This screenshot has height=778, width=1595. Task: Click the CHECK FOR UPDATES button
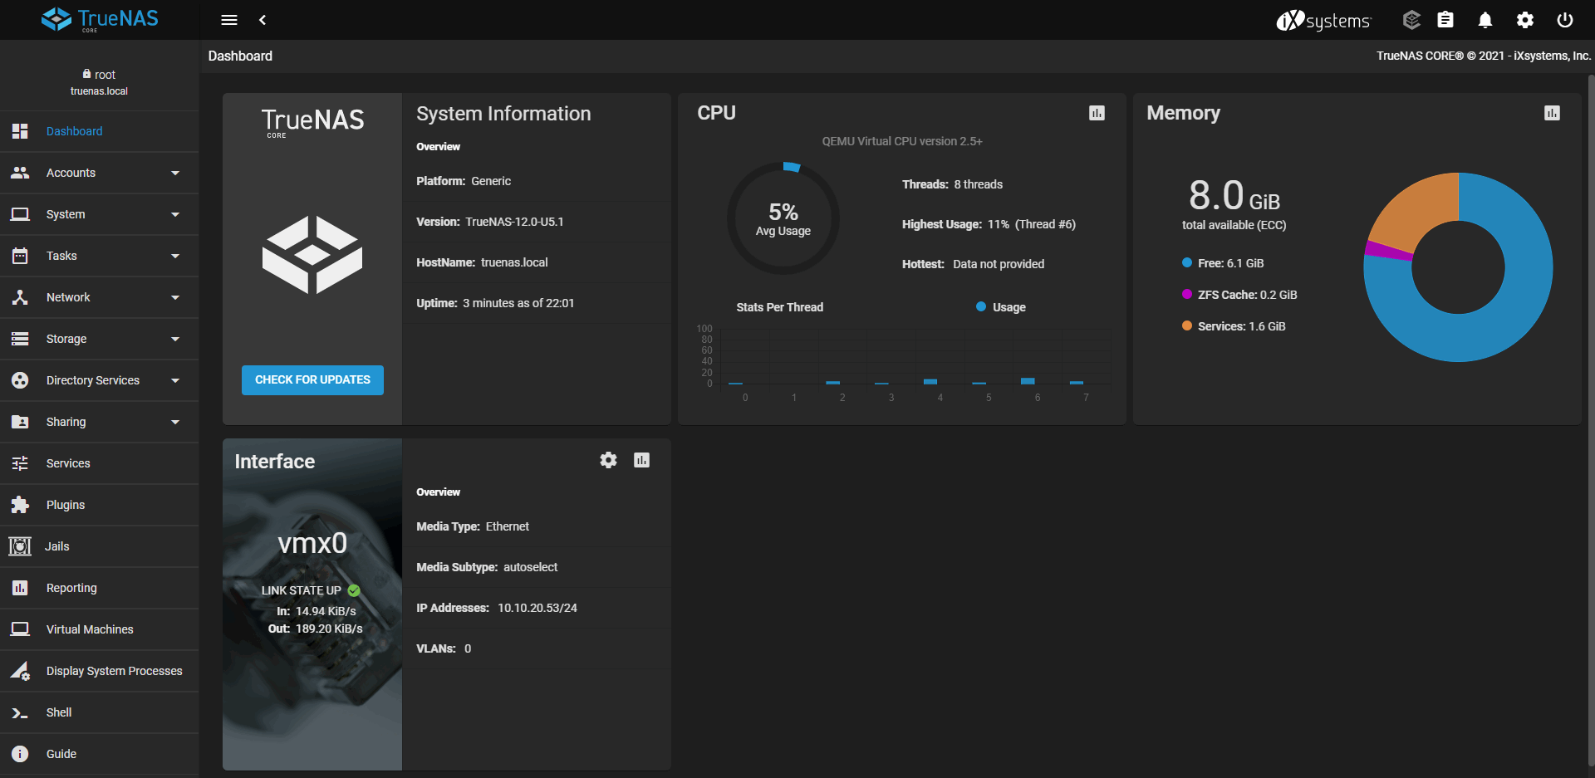[x=312, y=379]
